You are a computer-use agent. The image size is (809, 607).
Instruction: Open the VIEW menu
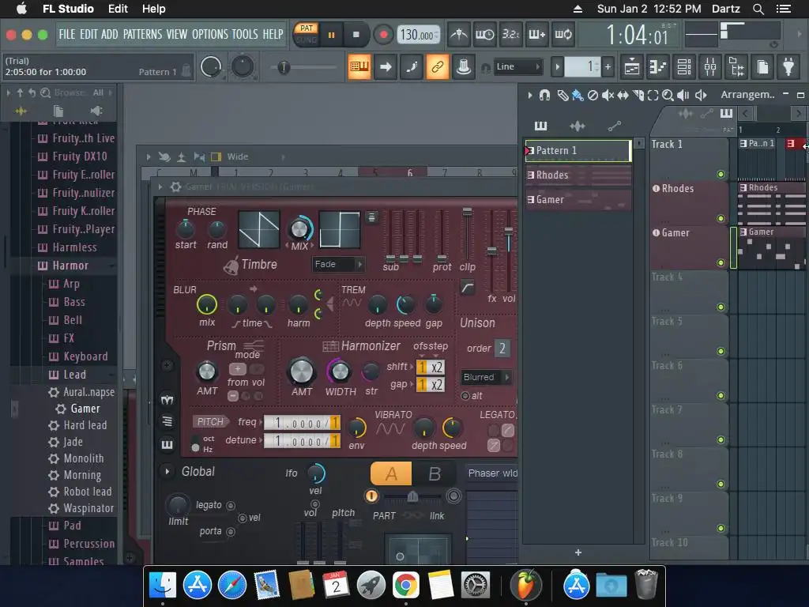click(177, 34)
